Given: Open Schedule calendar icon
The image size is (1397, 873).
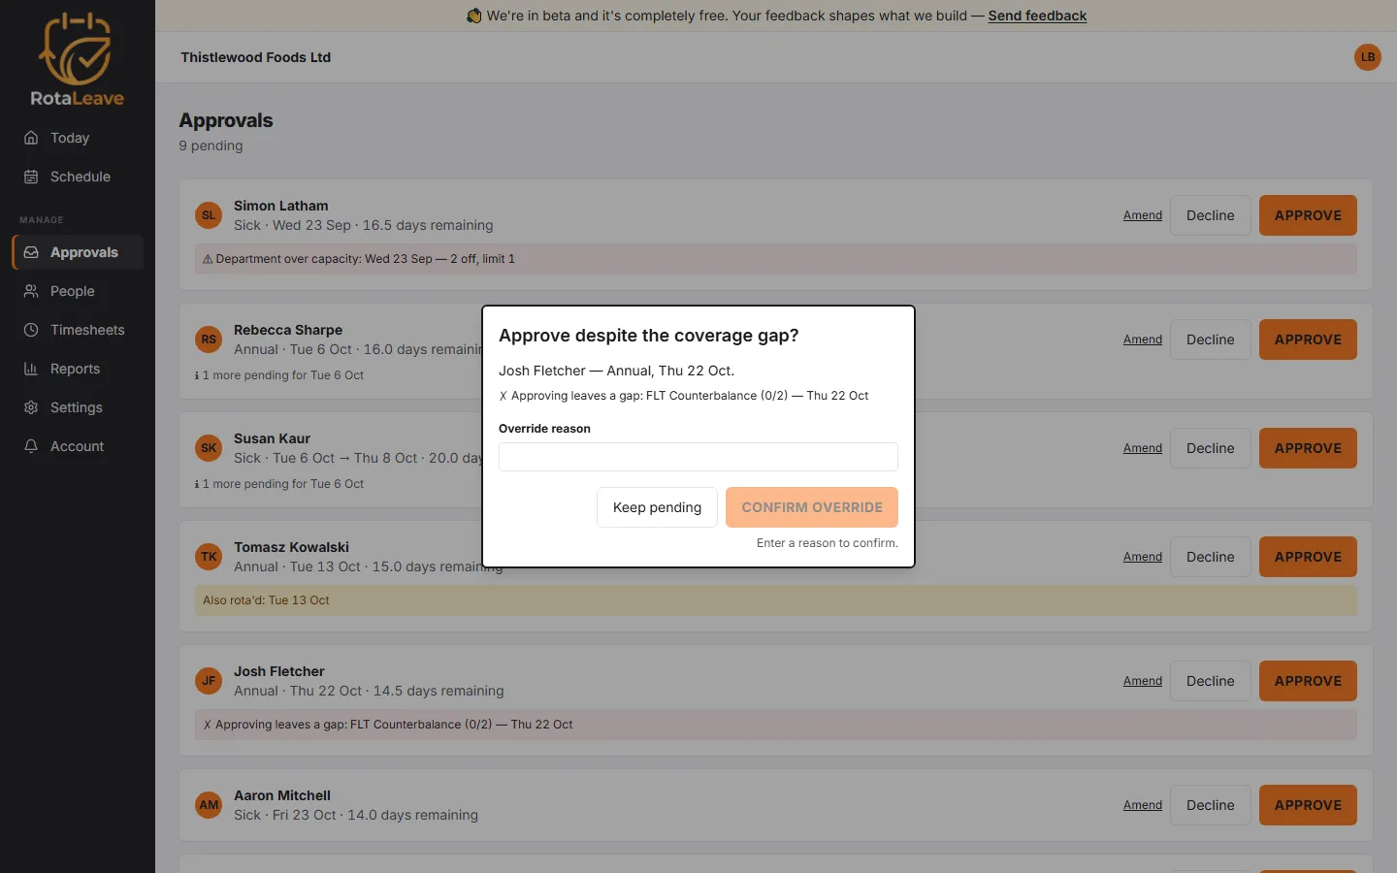Looking at the screenshot, I should 31,177.
